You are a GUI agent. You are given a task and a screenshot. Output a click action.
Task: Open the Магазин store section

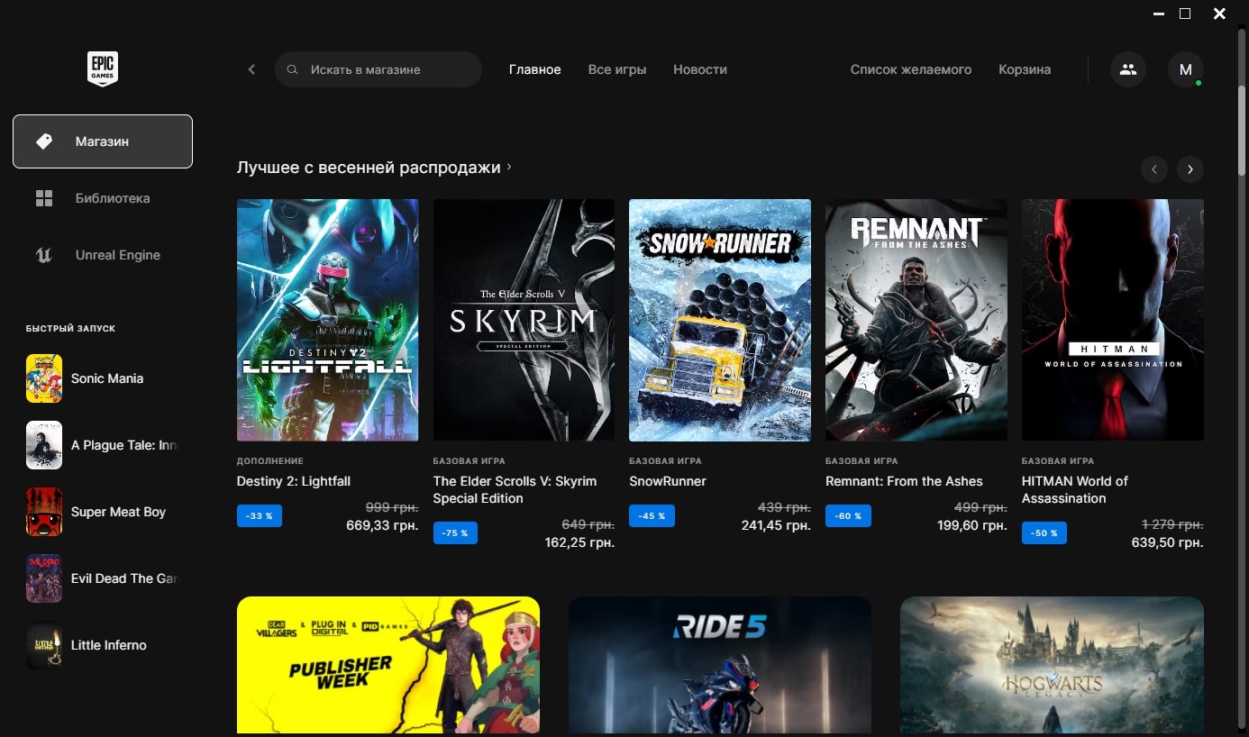click(x=103, y=141)
